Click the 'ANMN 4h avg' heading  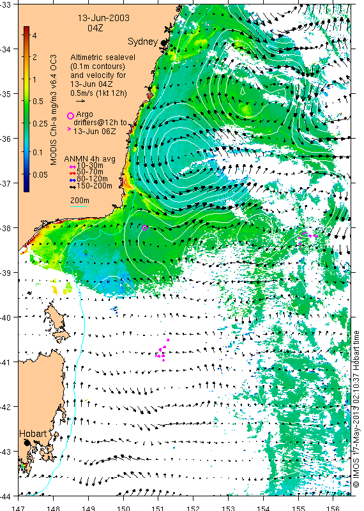(x=89, y=159)
